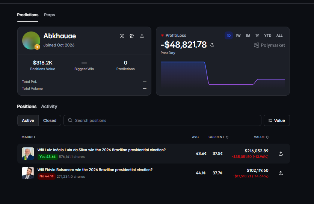
Task: Click the 0 Predictions stat
Action: pyautogui.click(x=125, y=65)
